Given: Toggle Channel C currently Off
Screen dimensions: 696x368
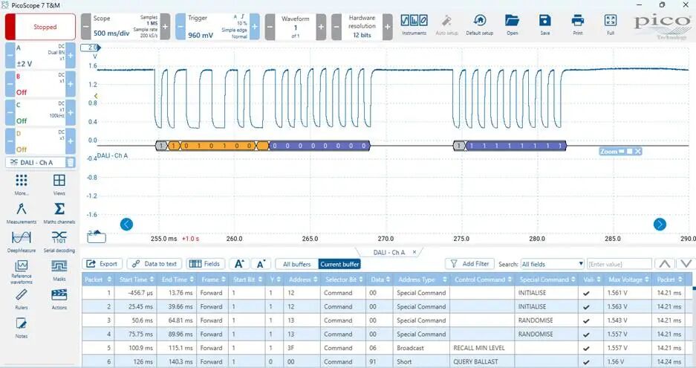Looking at the screenshot, I should [40, 112].
